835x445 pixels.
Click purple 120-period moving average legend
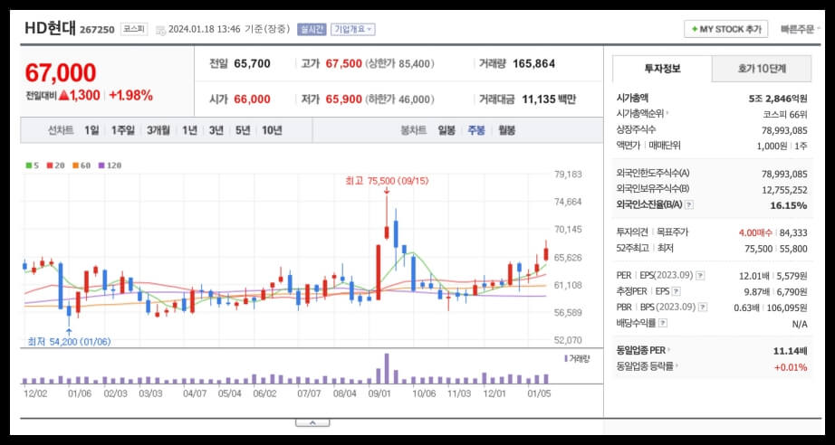click(x=110, y=166)
